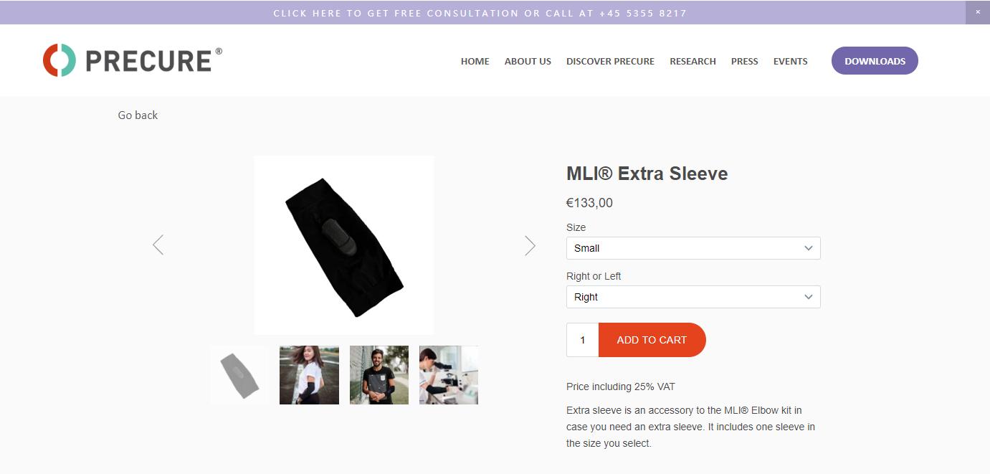Show the next product image arrow
The width and height of the screenshot is (990, 474).
coord(530,245)
